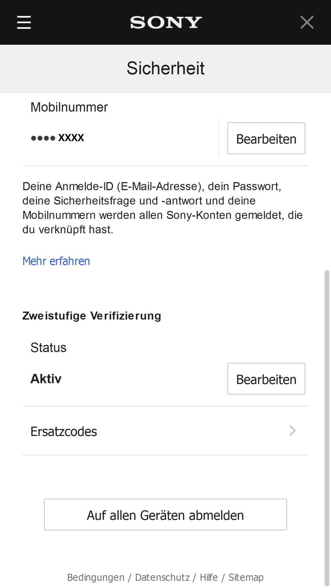331x588 pixels.
Task: Open the hamburger navigation menu
Action: point(24,22)
